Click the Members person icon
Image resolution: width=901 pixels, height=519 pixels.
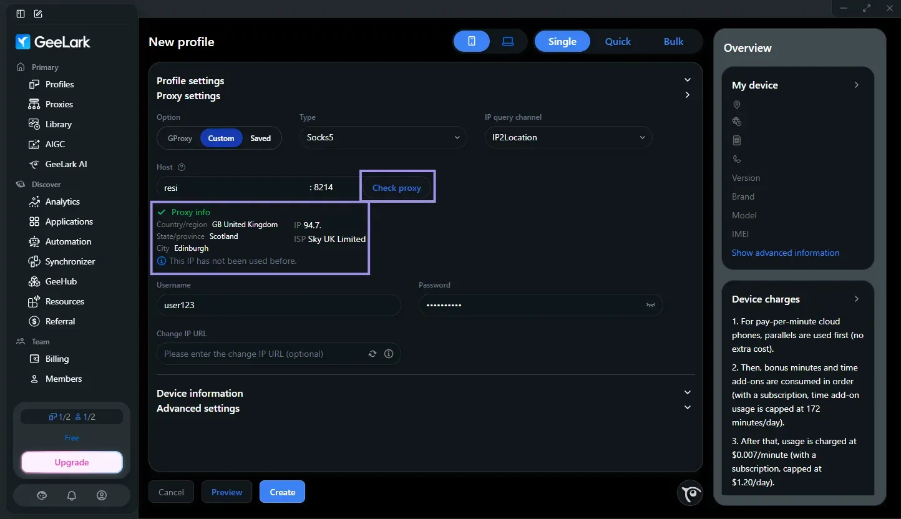34,379
